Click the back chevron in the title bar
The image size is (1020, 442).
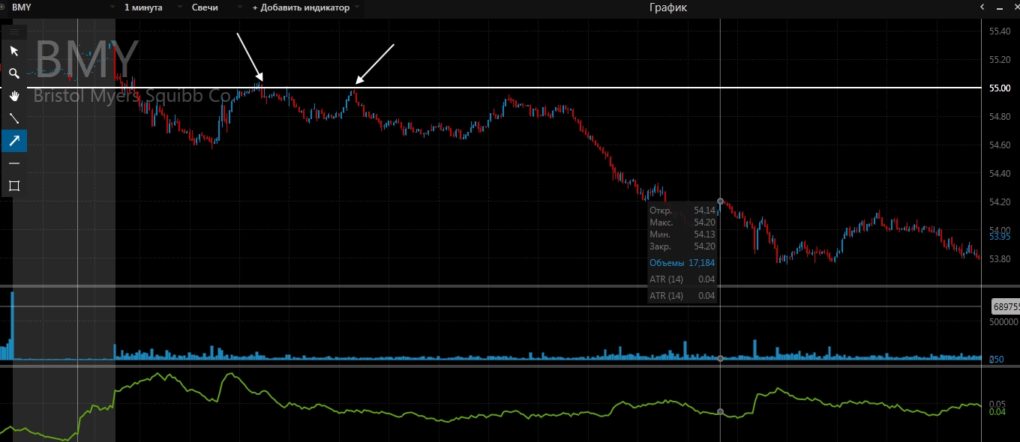coord(982,7)
